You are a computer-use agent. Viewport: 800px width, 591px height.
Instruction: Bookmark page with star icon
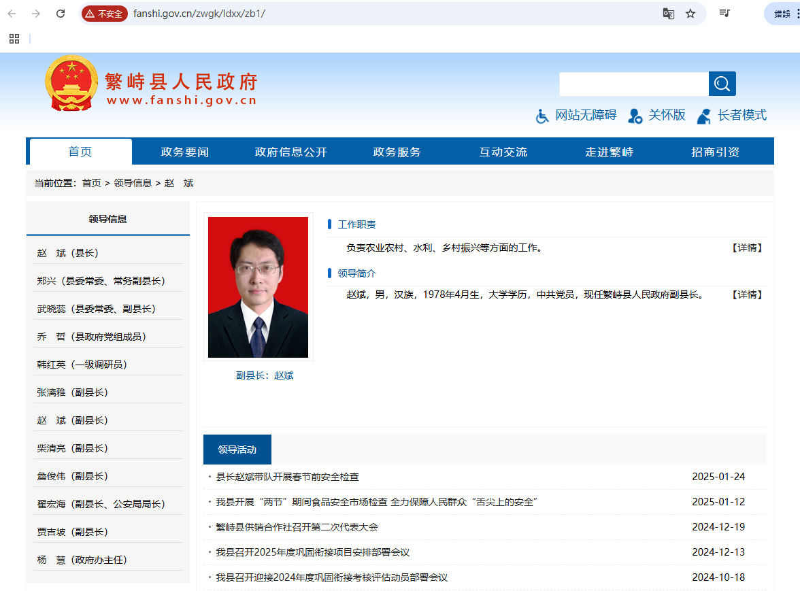[690, 14]
